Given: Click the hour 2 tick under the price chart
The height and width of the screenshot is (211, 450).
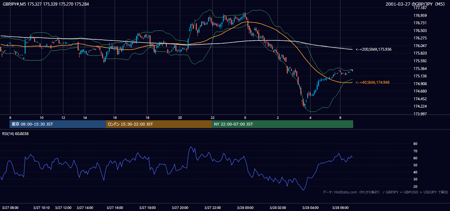Looking at the screenshot, I should 277,117.
